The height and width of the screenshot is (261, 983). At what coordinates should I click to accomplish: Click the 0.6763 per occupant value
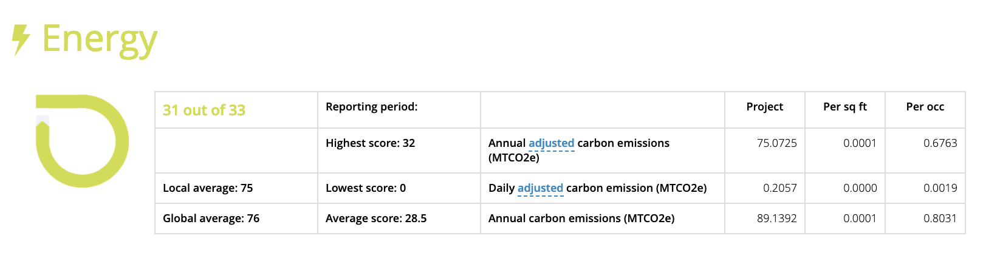click(x=940, y=143)
